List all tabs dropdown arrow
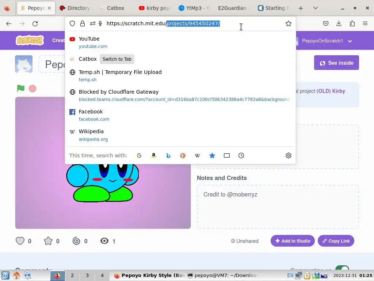This screenshot has height=281, width=374. 315,8
